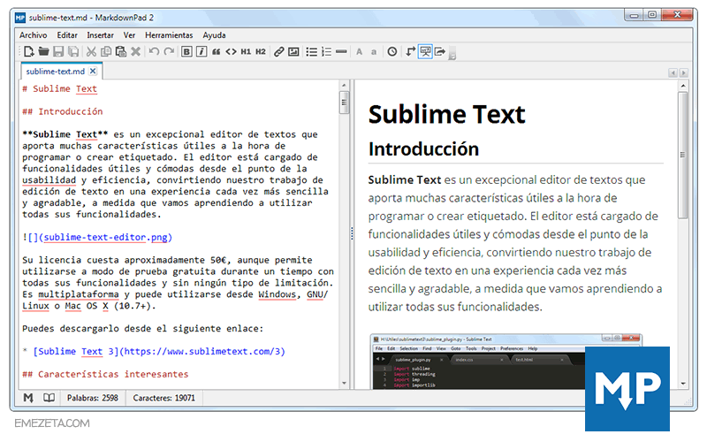The image size is (707, 442).
Task: Copy selection using the copy icon
Action: click(106, 52)
